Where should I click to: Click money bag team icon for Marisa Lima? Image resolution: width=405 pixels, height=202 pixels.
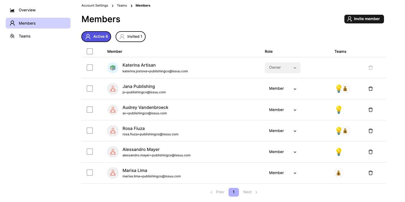pyautogui.click(x=338, y=173)
